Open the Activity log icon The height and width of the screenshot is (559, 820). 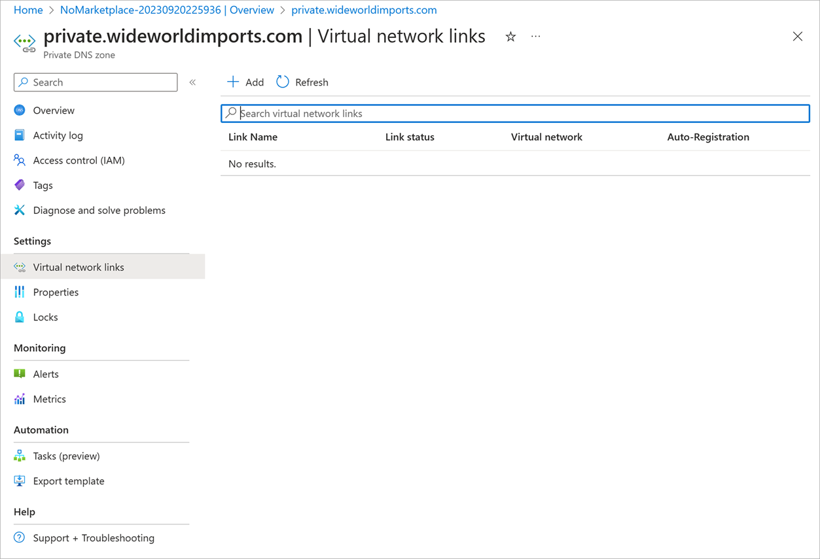pos(20,135)
